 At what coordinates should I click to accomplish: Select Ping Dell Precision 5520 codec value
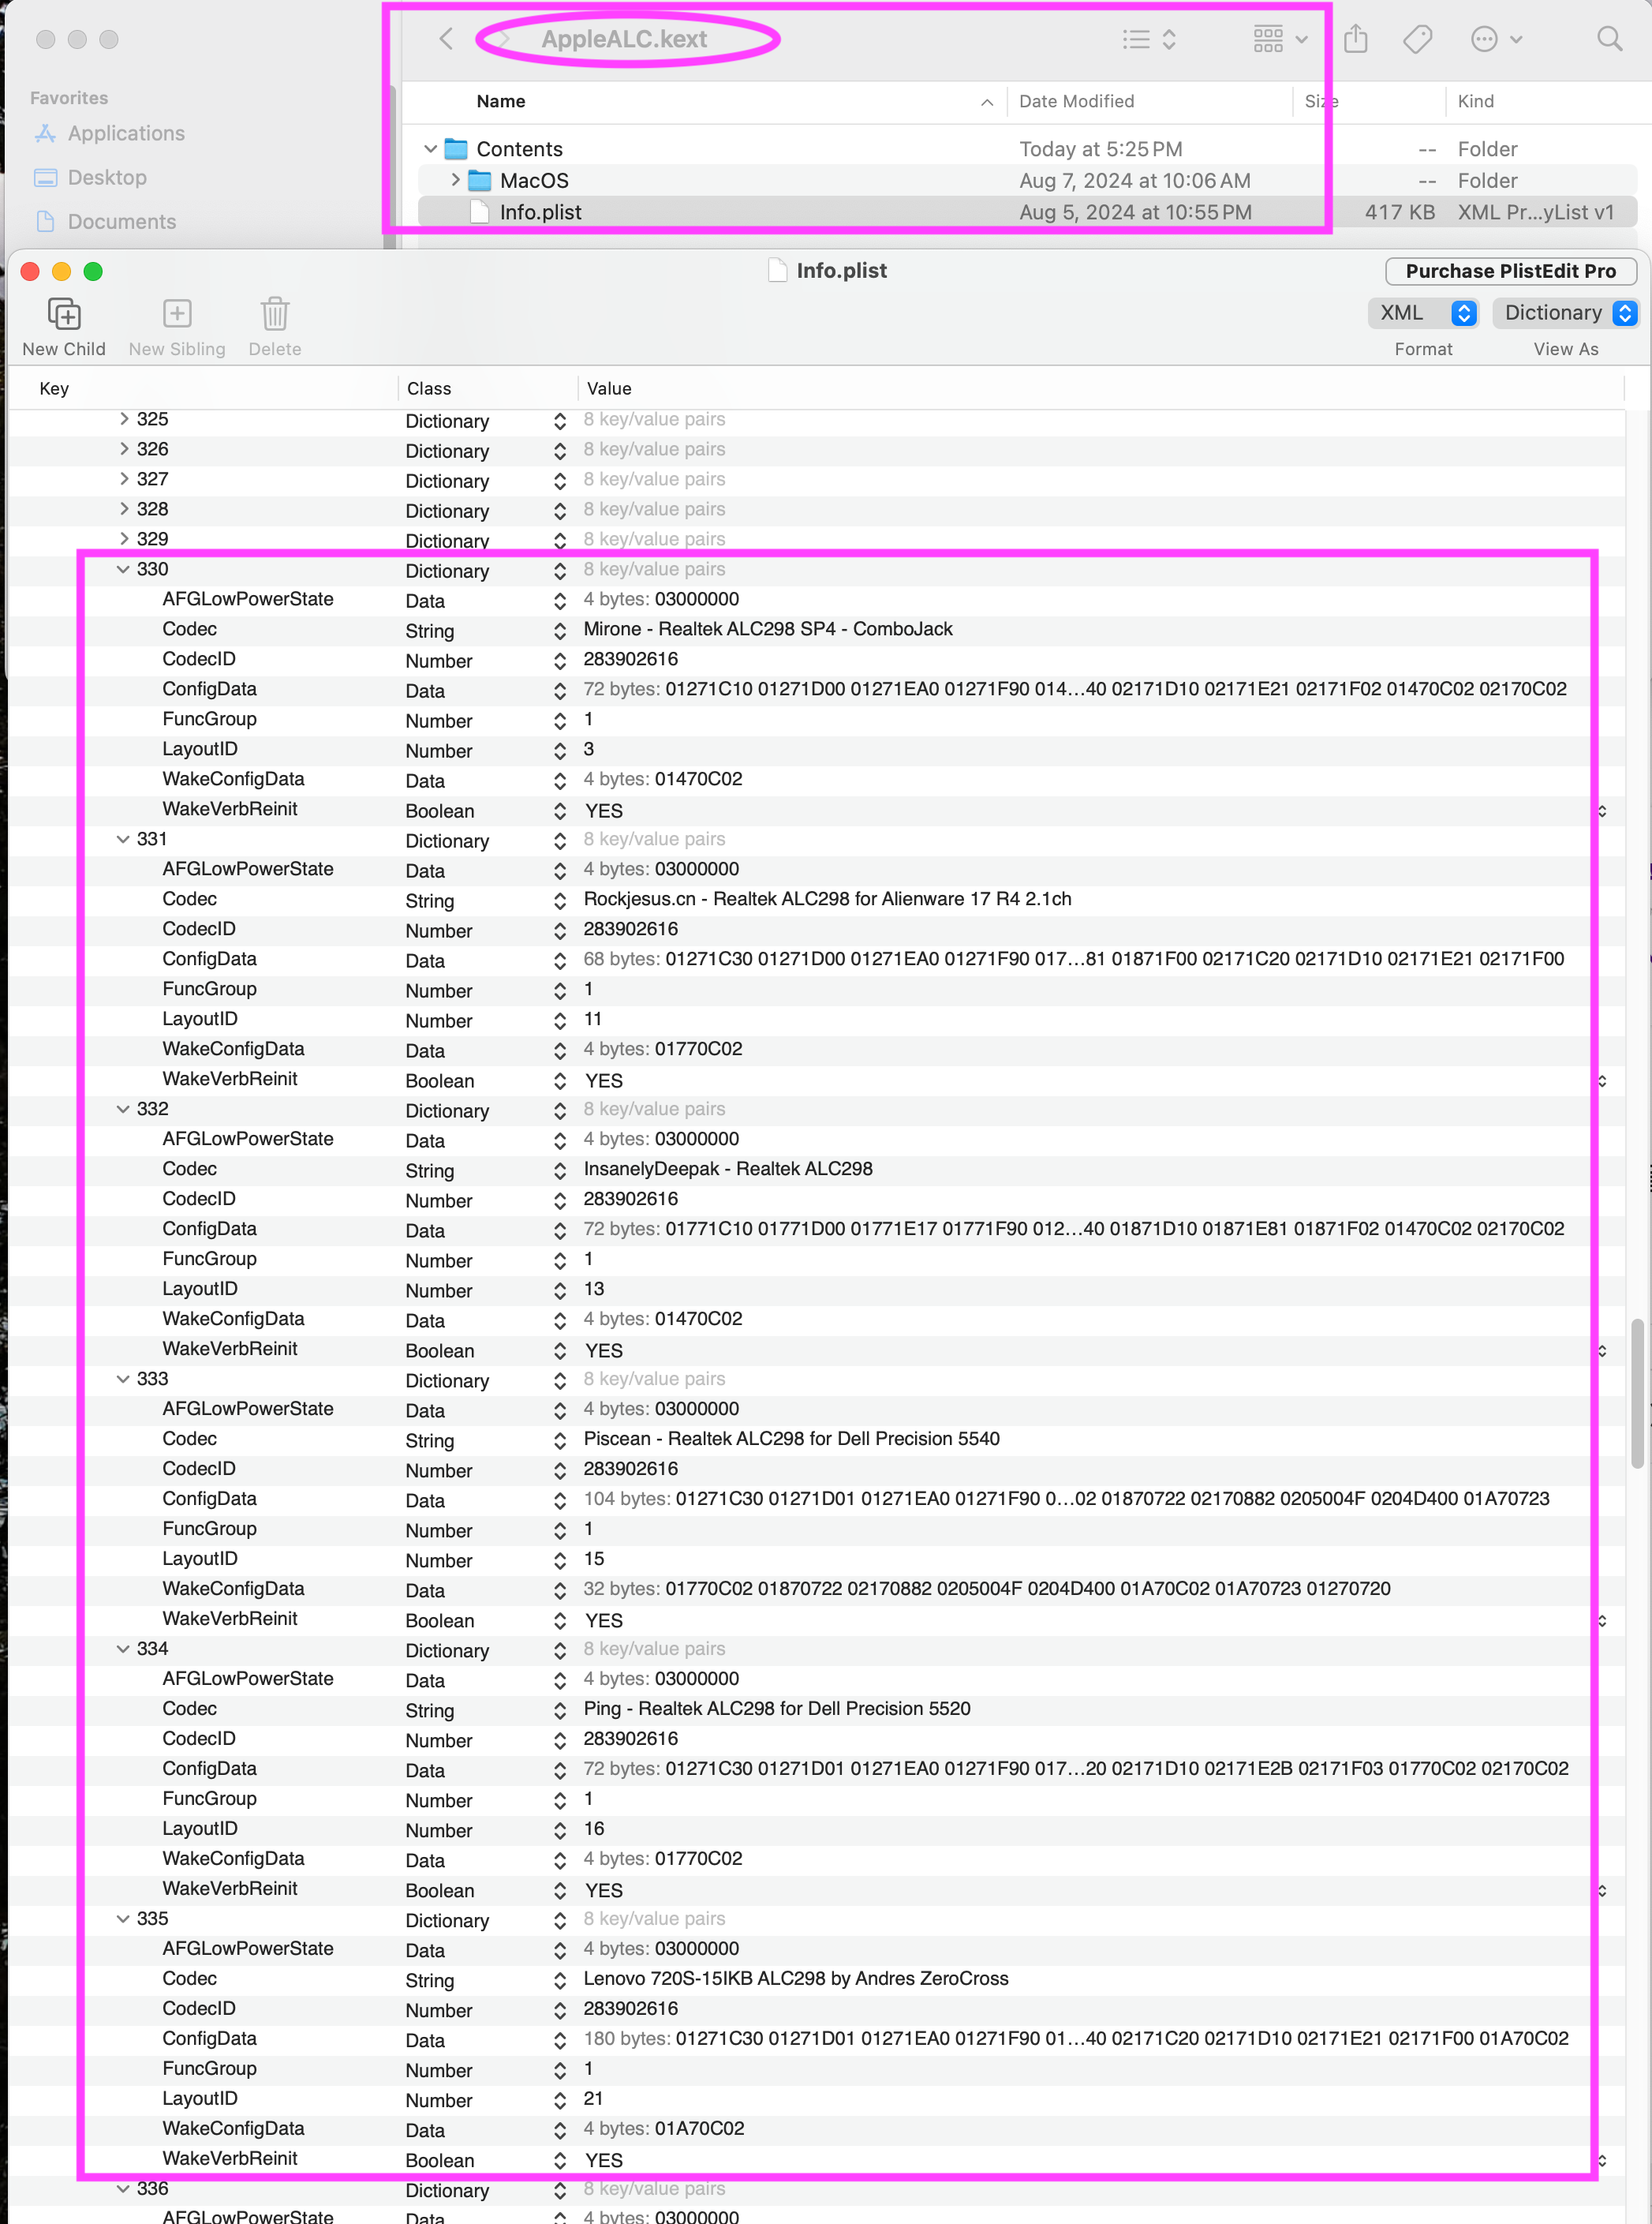coord(777,1709)
